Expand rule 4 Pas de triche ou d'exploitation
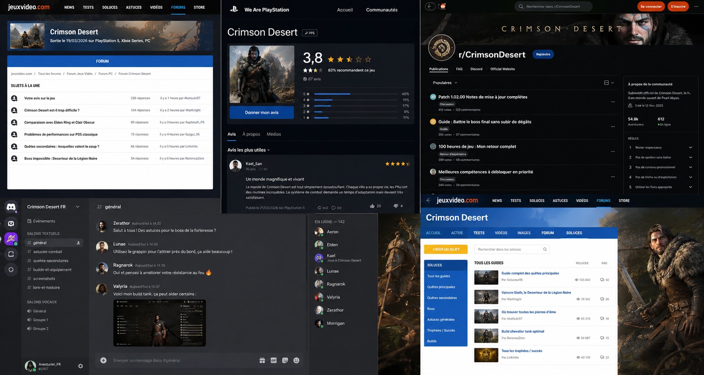The image size is (704, 375). point(690,177)
